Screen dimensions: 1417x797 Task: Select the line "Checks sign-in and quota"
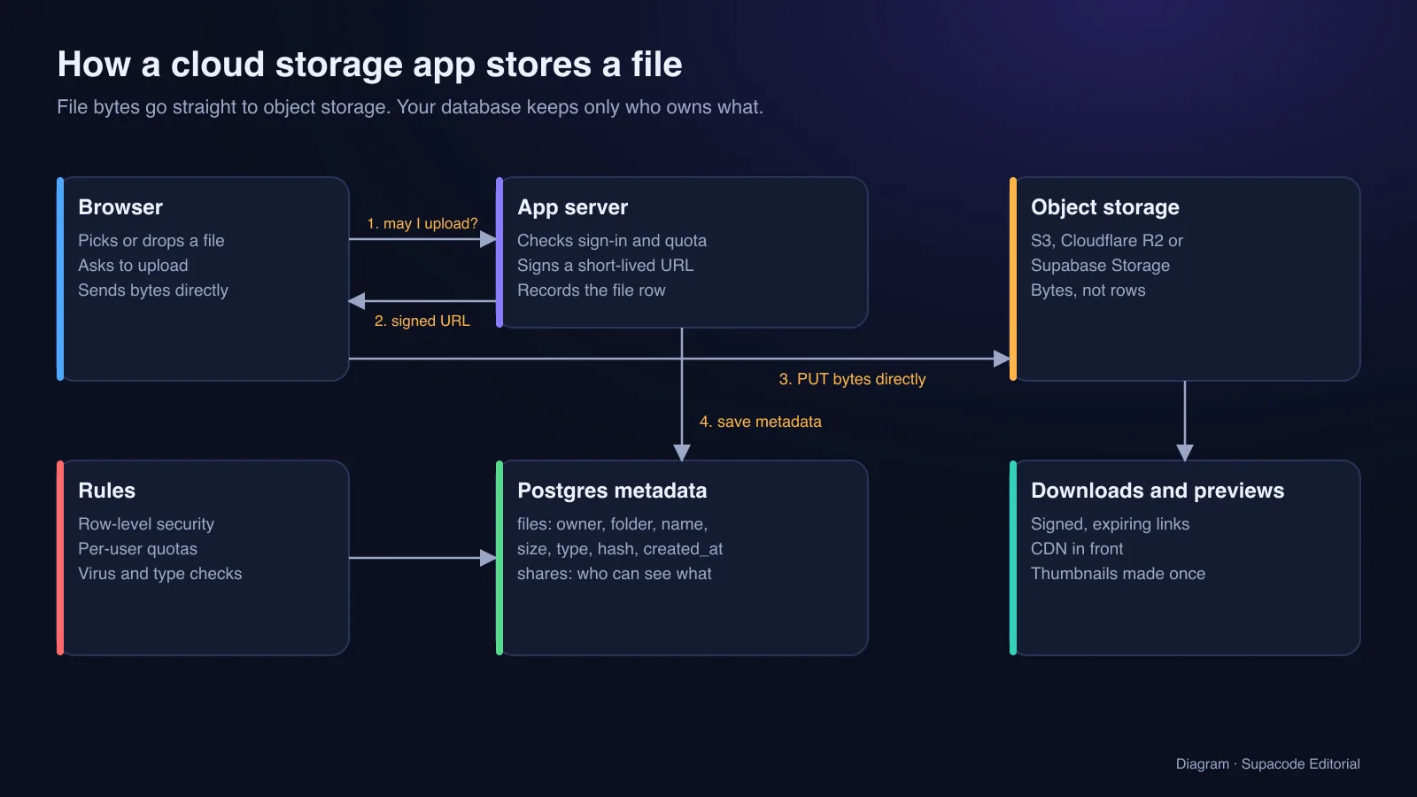(x=612, y=241)
